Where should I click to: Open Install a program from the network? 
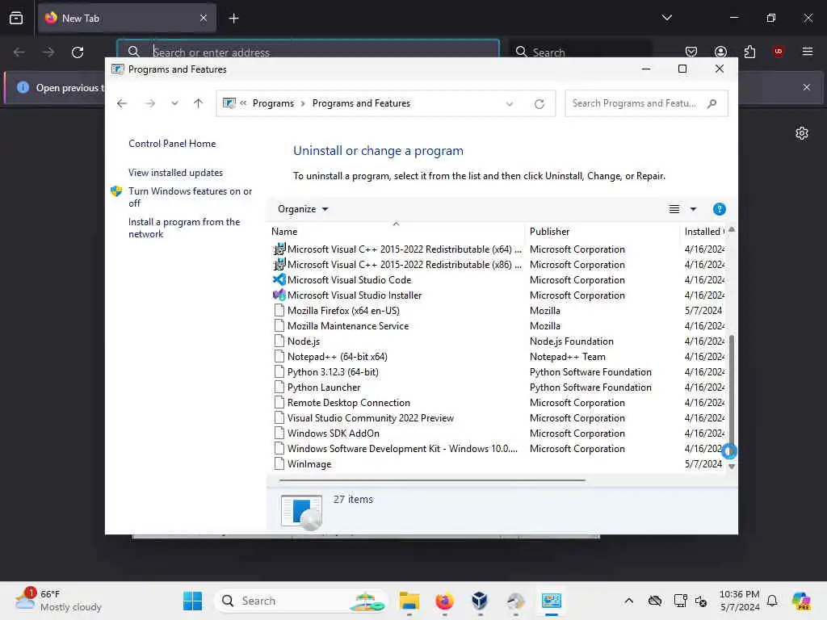(184, 228)
